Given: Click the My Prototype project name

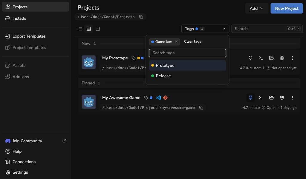Looking at the screenshot, I should [x=115, y=58].
